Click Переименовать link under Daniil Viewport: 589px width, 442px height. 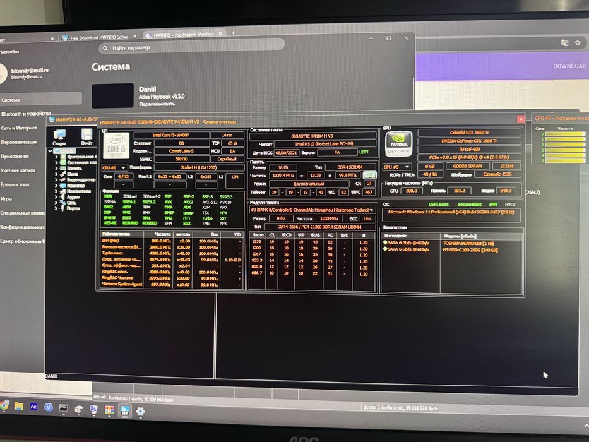pyautogui.click(x=157, y=104)
